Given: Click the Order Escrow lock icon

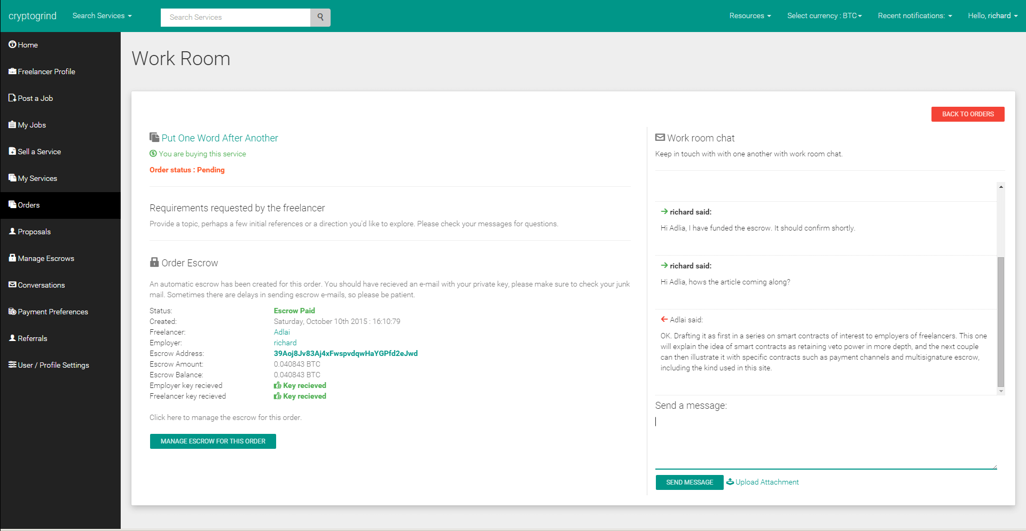Looking at the screenshot, I should (154, 263).
